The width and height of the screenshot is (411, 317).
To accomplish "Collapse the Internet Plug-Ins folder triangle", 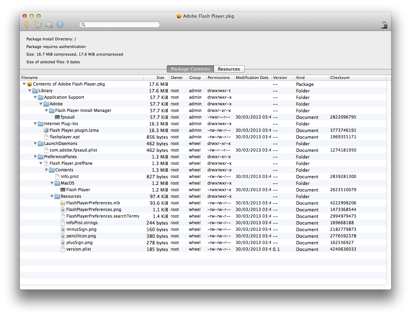I will point(35,124).
